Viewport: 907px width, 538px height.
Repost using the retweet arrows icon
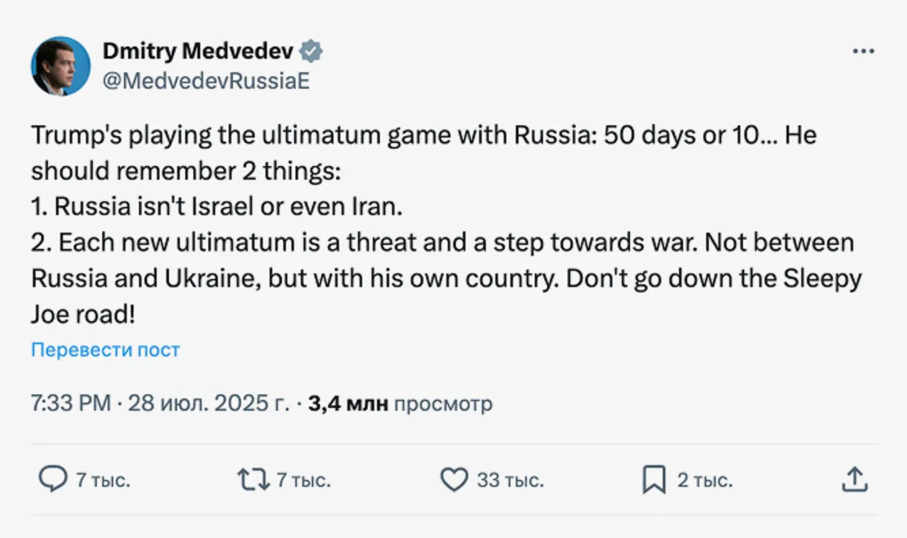(253, 480)
